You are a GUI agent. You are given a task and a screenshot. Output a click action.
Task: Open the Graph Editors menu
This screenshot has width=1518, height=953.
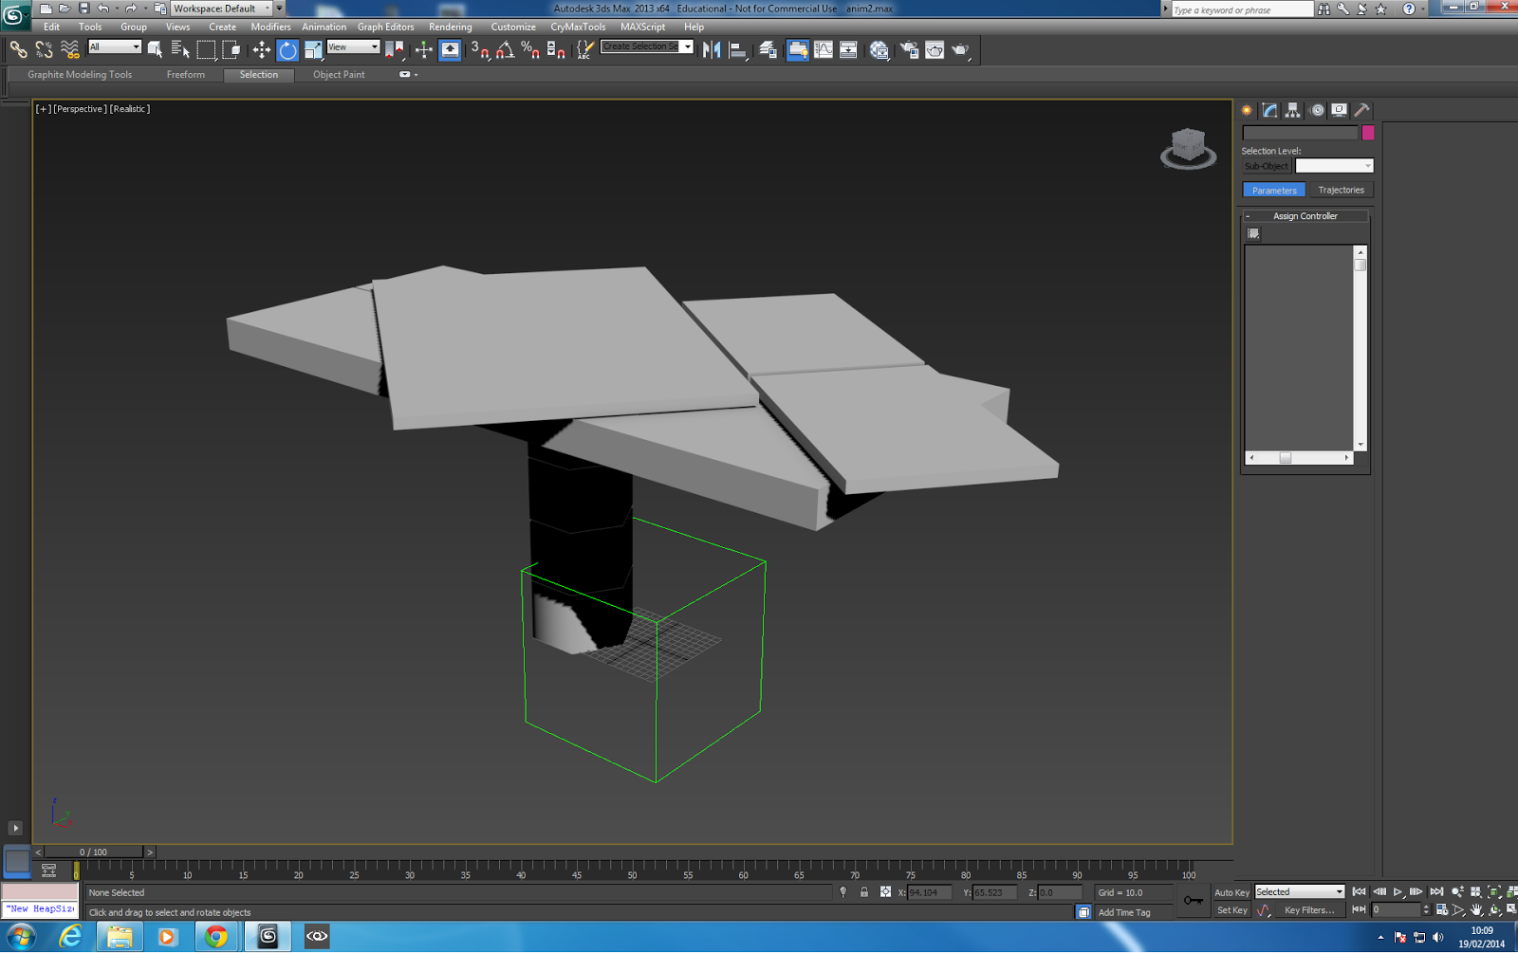click(x=385, y=27)
